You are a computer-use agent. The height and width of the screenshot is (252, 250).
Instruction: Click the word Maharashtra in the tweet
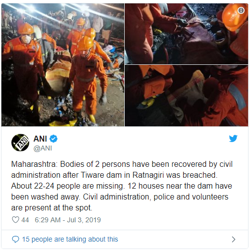34,164
